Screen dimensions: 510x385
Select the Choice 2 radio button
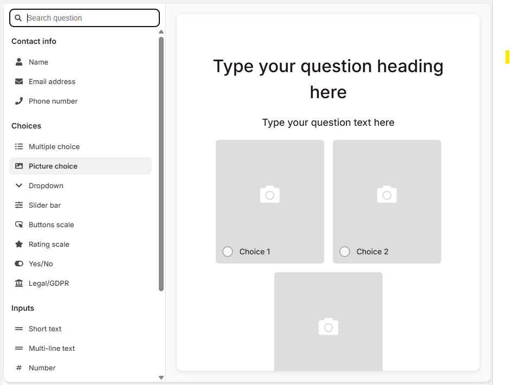point(344,251)
